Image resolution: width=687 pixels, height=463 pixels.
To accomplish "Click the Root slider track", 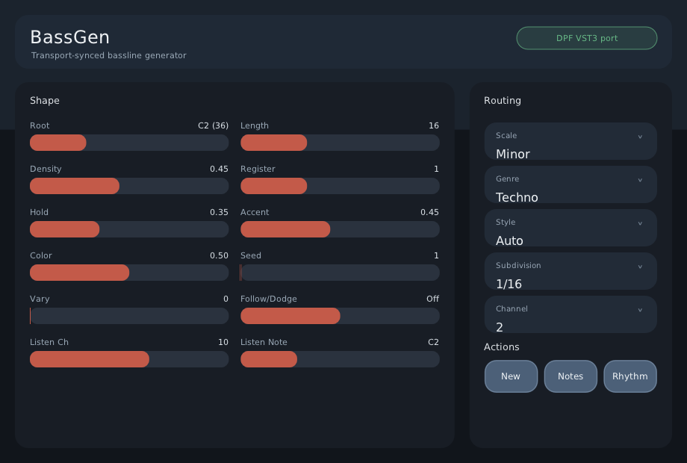I will 129,143.
